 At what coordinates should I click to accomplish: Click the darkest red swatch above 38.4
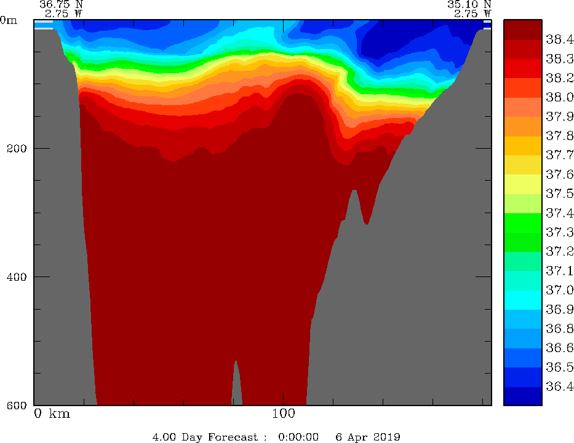523,29
